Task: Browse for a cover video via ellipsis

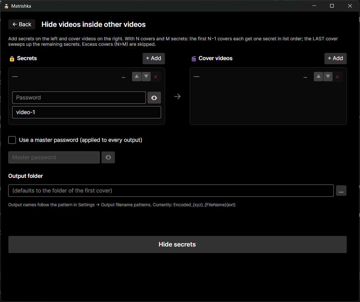Action: 305,77
